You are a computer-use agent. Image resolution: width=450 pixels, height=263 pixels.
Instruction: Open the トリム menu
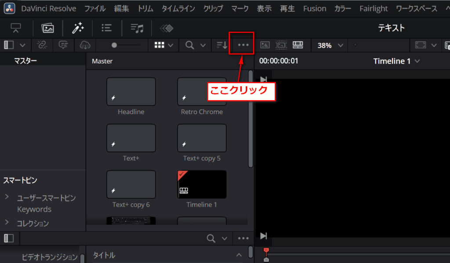tap(145, 9)
